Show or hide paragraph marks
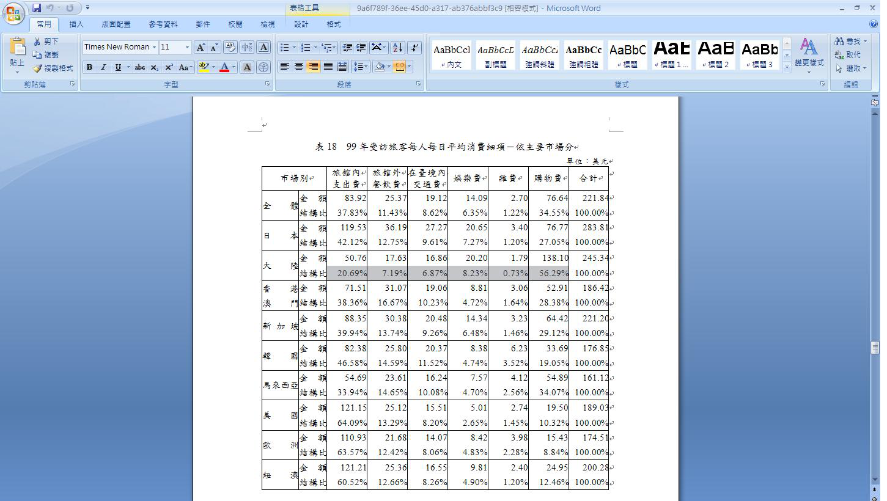The image size is (887, 501). coord(414,47)
